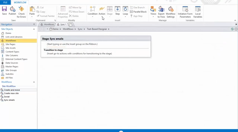Open the Views dropdown arrow

point(153,17)
